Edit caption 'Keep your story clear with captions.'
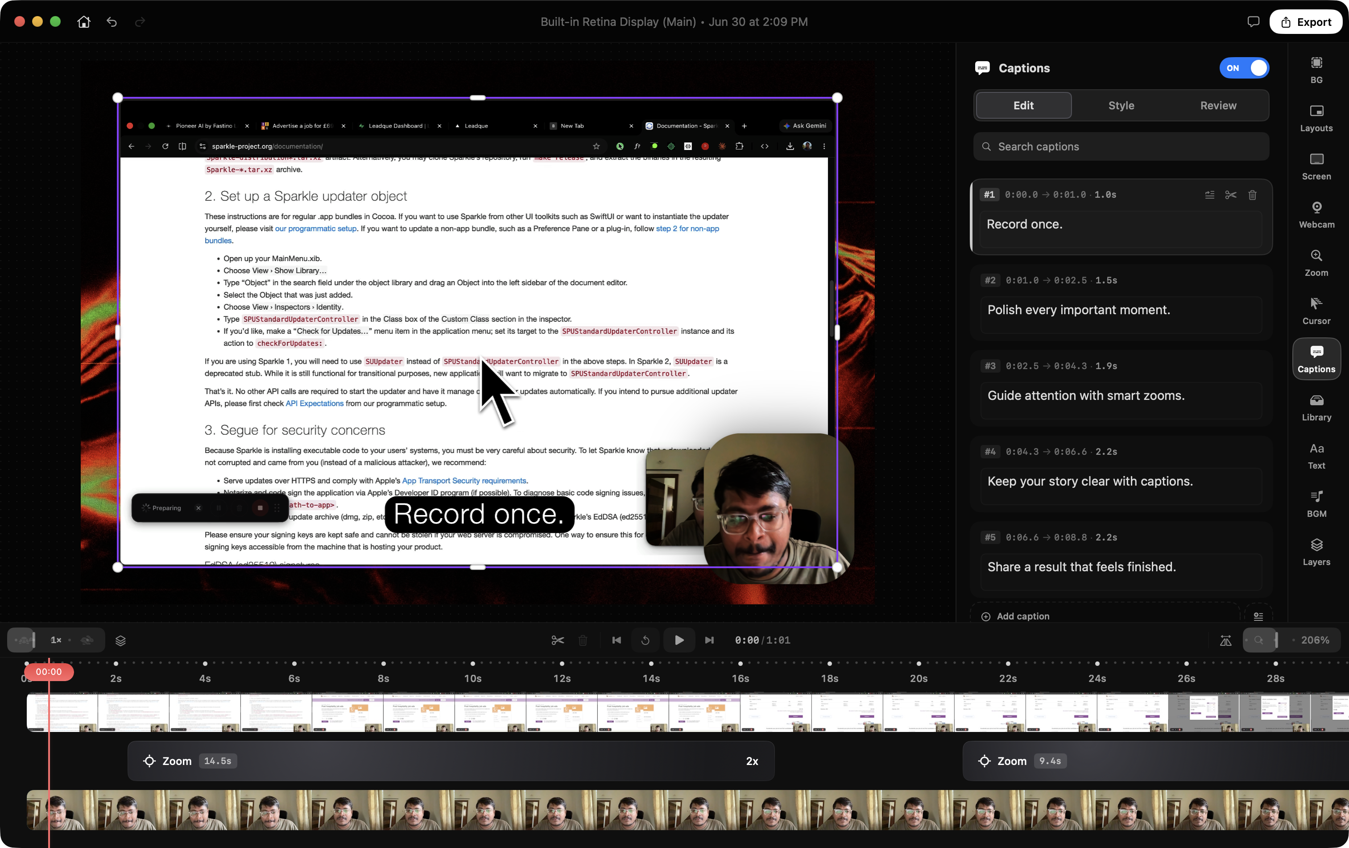Viewport: 1349px width, 848px height. coord(1121,486)
